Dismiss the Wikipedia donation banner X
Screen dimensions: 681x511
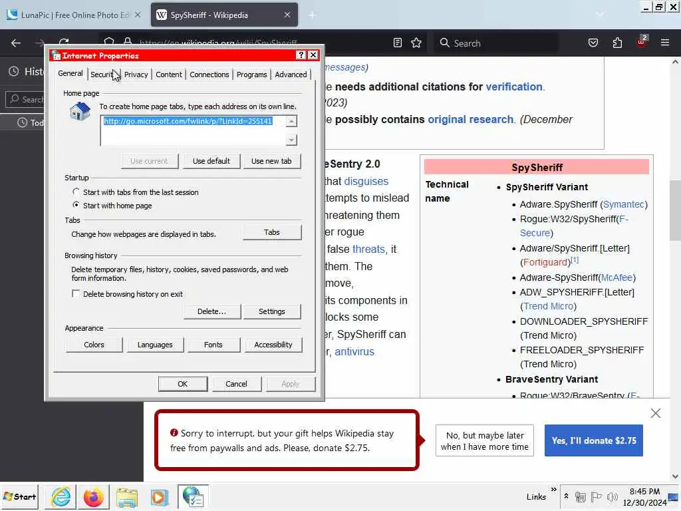click(655, 413)
